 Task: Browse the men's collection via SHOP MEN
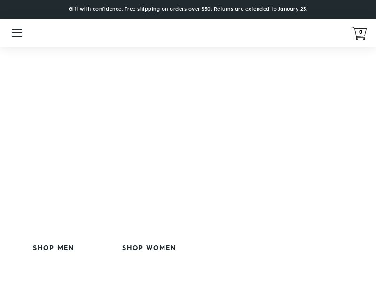pos(54,248)
